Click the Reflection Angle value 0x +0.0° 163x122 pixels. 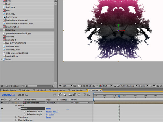pos(50,115)
